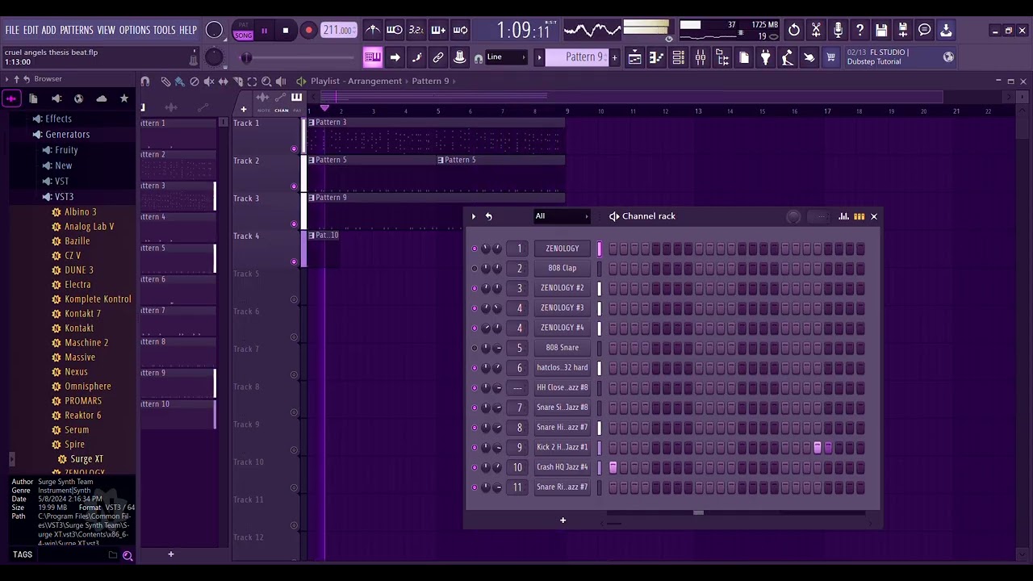The image size is (1033, 581).
Task: Switch the PAT/SONG mode toggle
Action: 243,31
